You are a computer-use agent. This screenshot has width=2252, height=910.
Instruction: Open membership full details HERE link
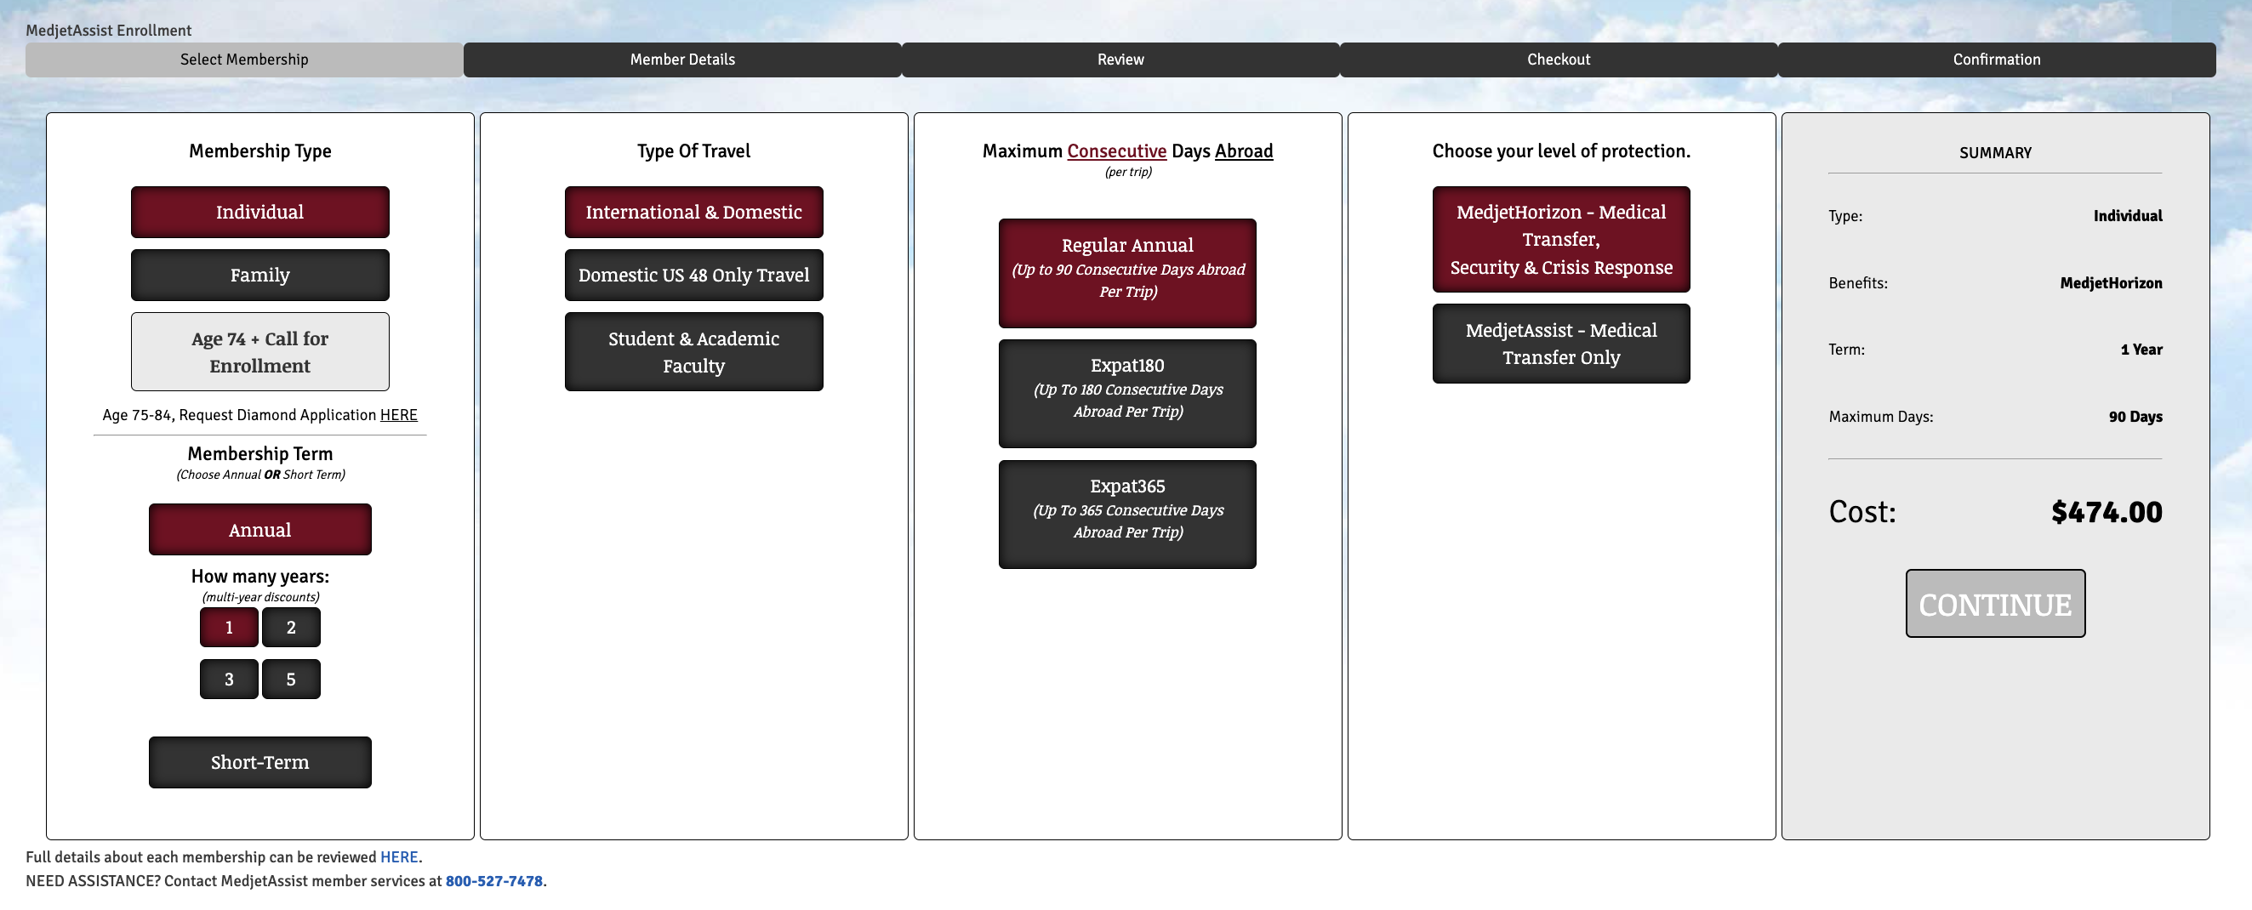click(x=399, y=856)
